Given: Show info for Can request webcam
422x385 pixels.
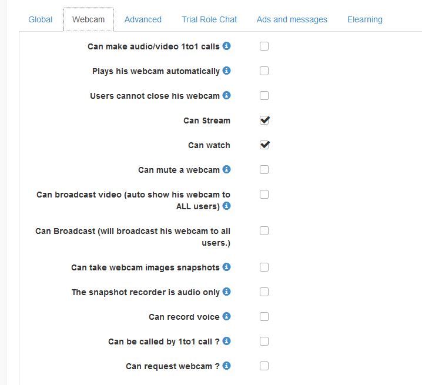Looking at the screenshot, I should 227,366.
